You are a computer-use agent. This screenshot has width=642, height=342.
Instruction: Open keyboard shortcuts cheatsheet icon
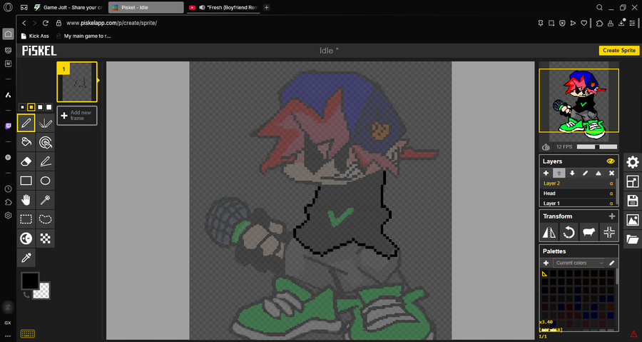point(27,334)
